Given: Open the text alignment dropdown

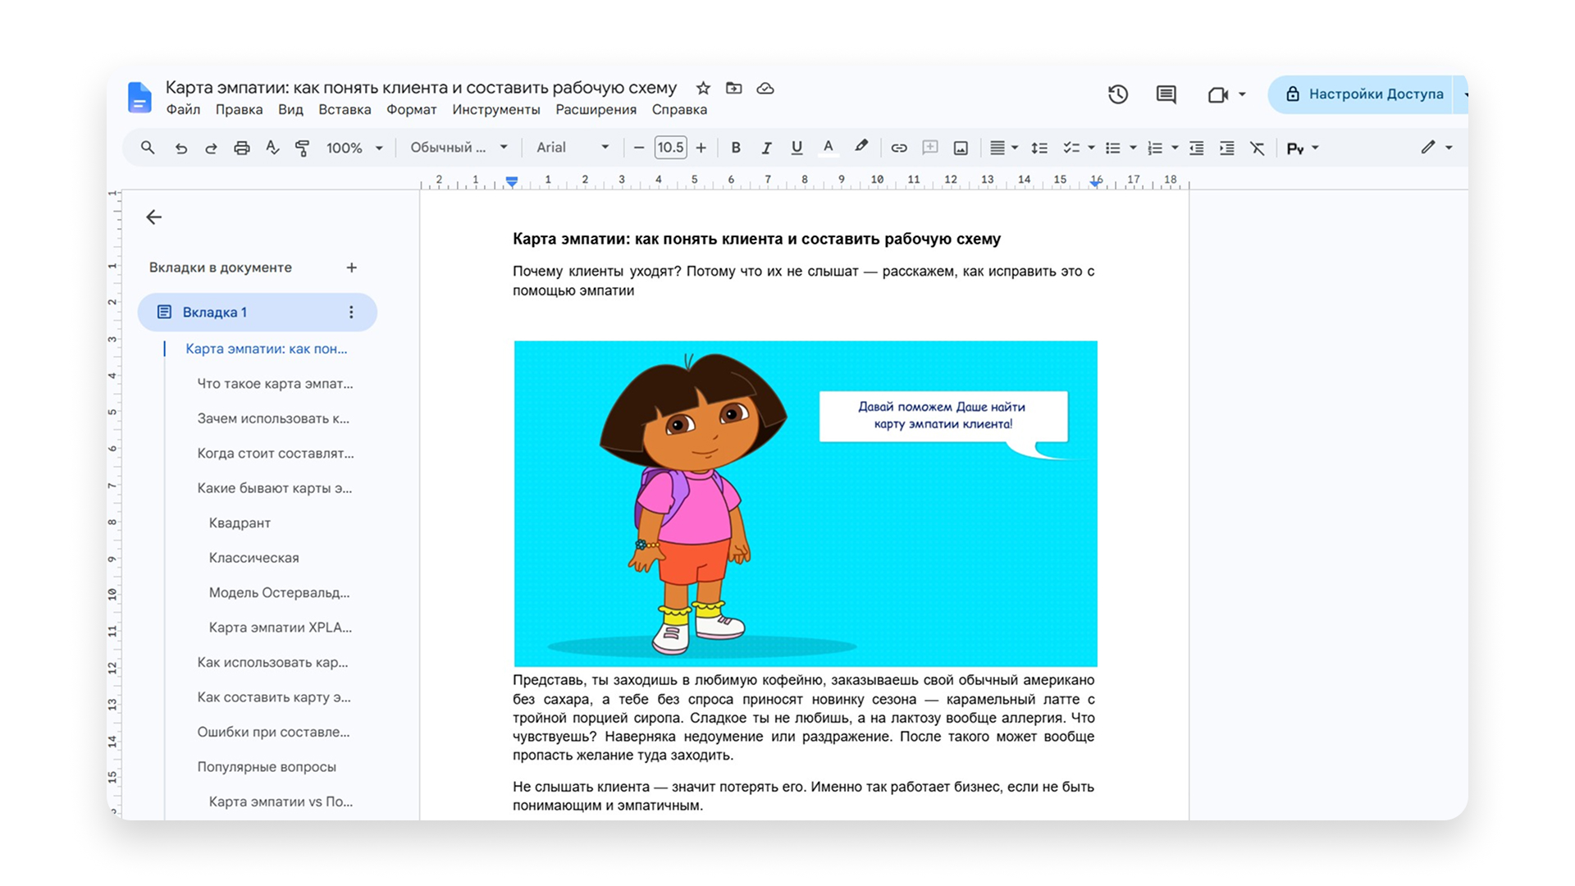Looking at the screenshot, I should (1003, 148).
